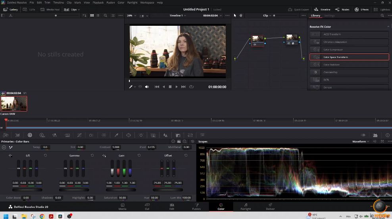
Task: Switch to the Fairlight page tab
Action: [246, 207]
